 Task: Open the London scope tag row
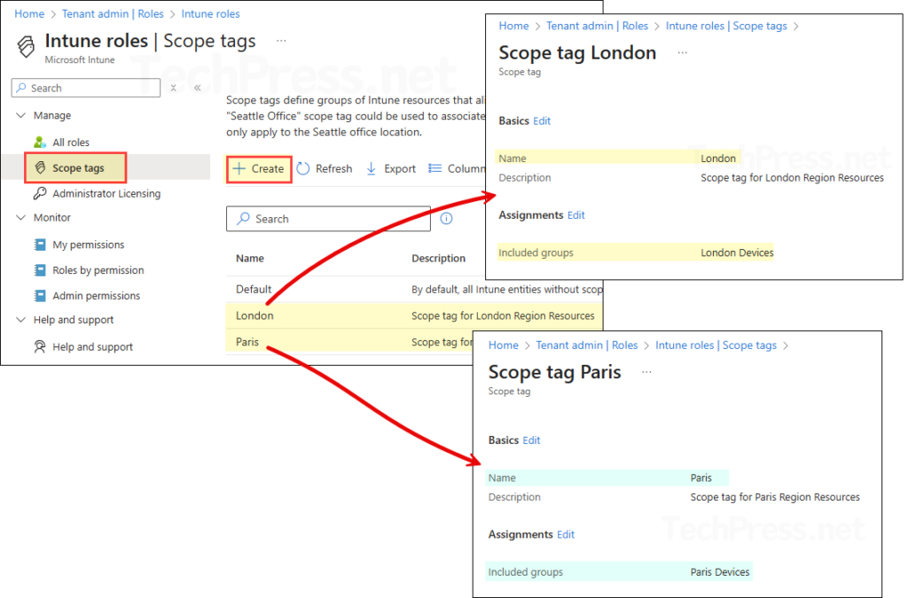click(414, 315)
